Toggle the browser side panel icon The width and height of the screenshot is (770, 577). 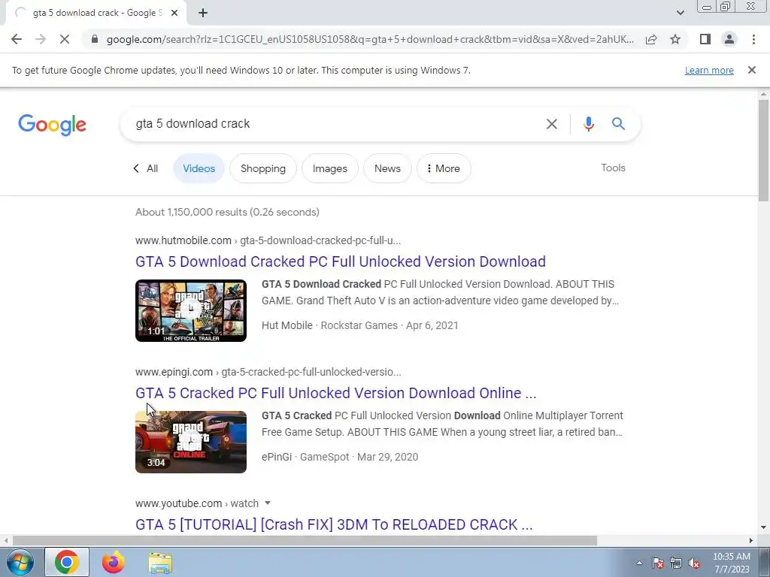coord(705,39)
